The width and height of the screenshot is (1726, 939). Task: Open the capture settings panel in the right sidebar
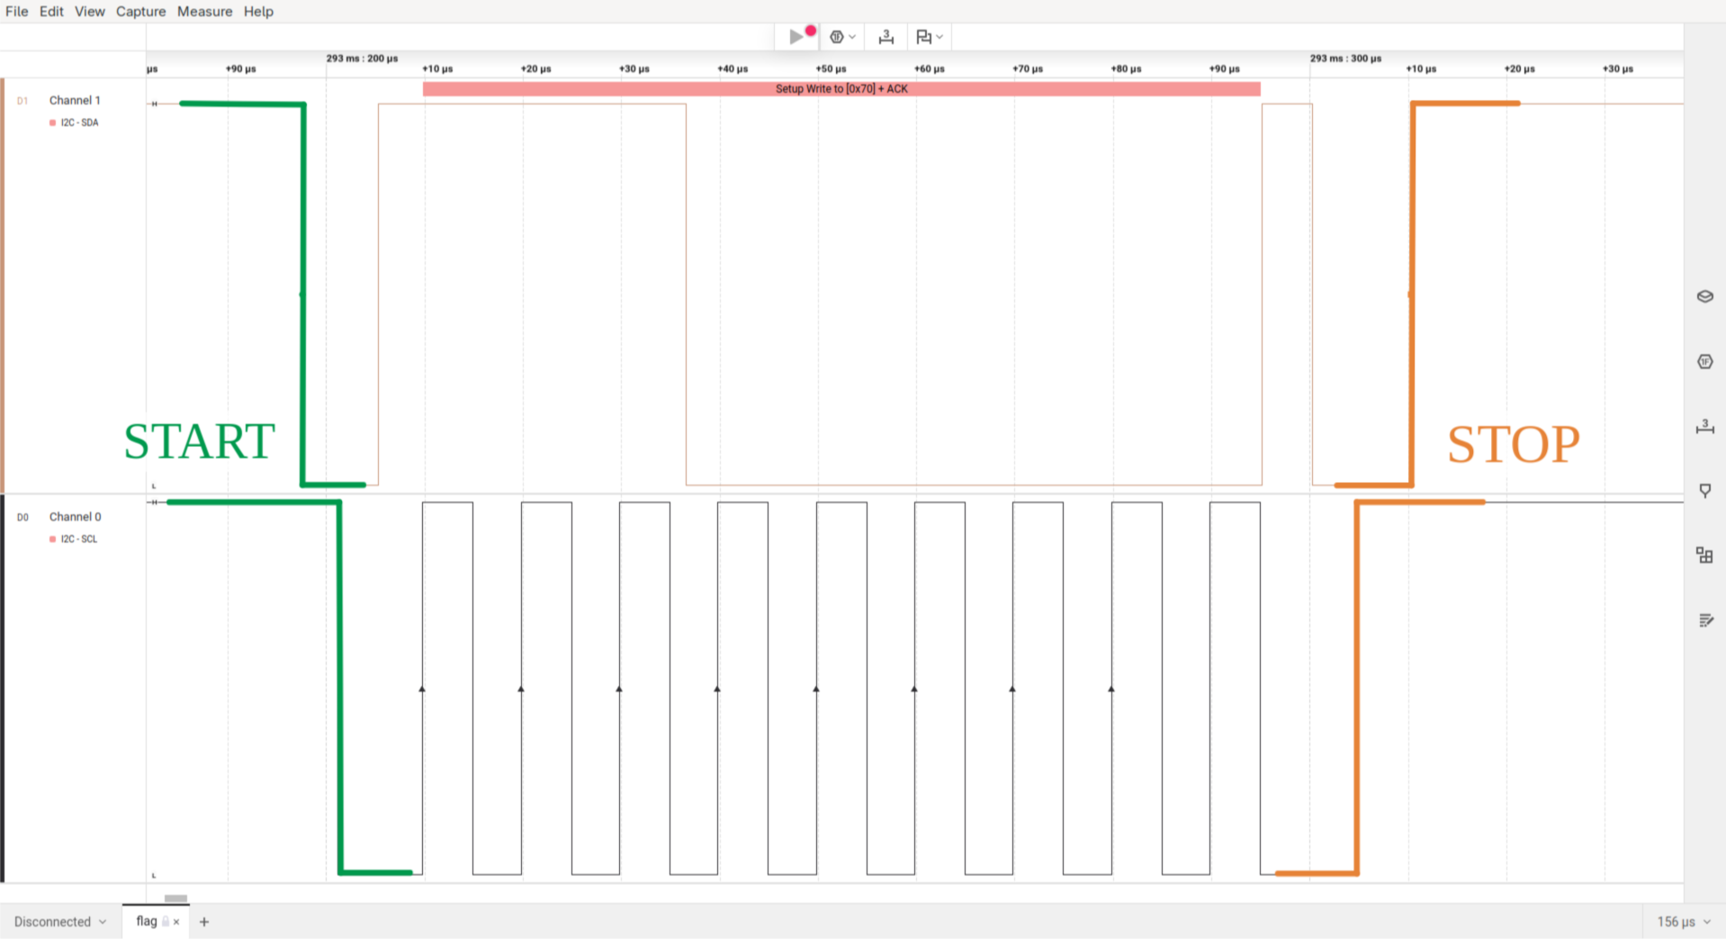1704,296
